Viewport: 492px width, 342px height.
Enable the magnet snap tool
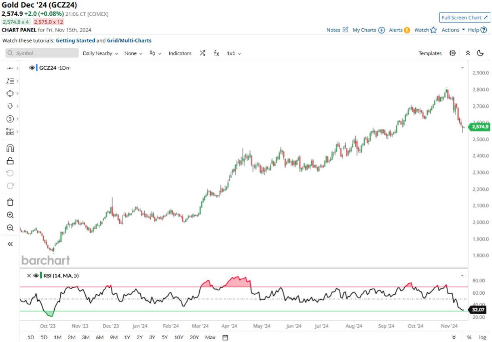(10, 148)
